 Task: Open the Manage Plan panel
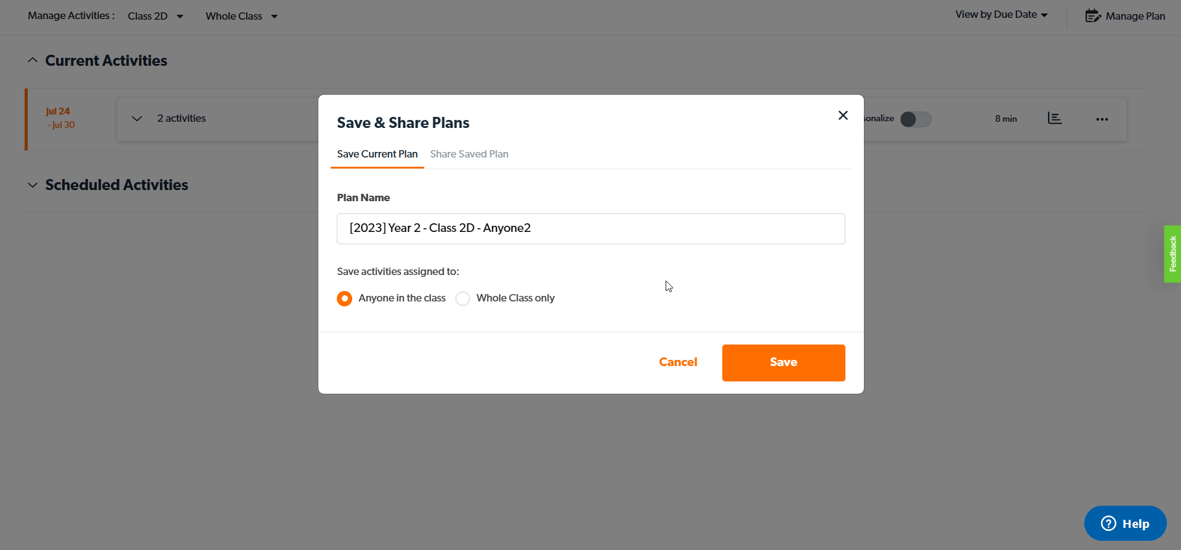(1125, 15)
